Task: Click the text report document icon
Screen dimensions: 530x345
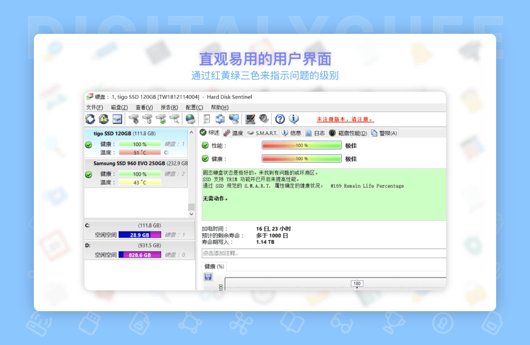Action: pos(207,119)
